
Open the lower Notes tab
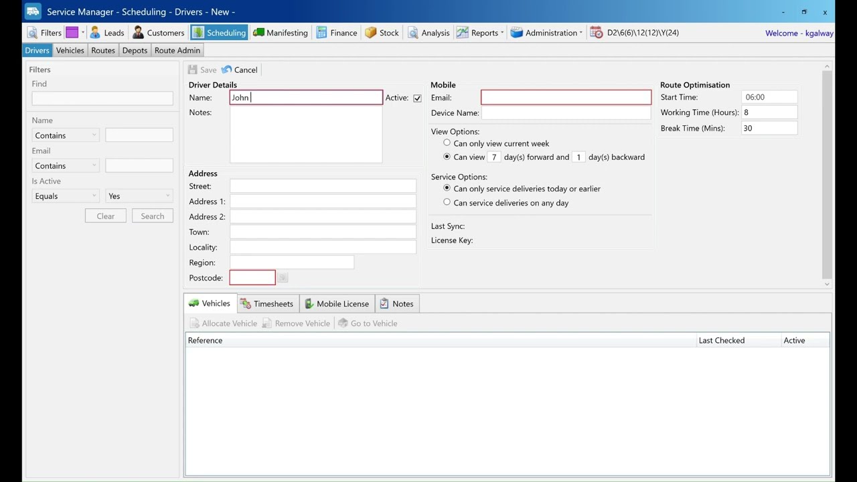(397, 304)
